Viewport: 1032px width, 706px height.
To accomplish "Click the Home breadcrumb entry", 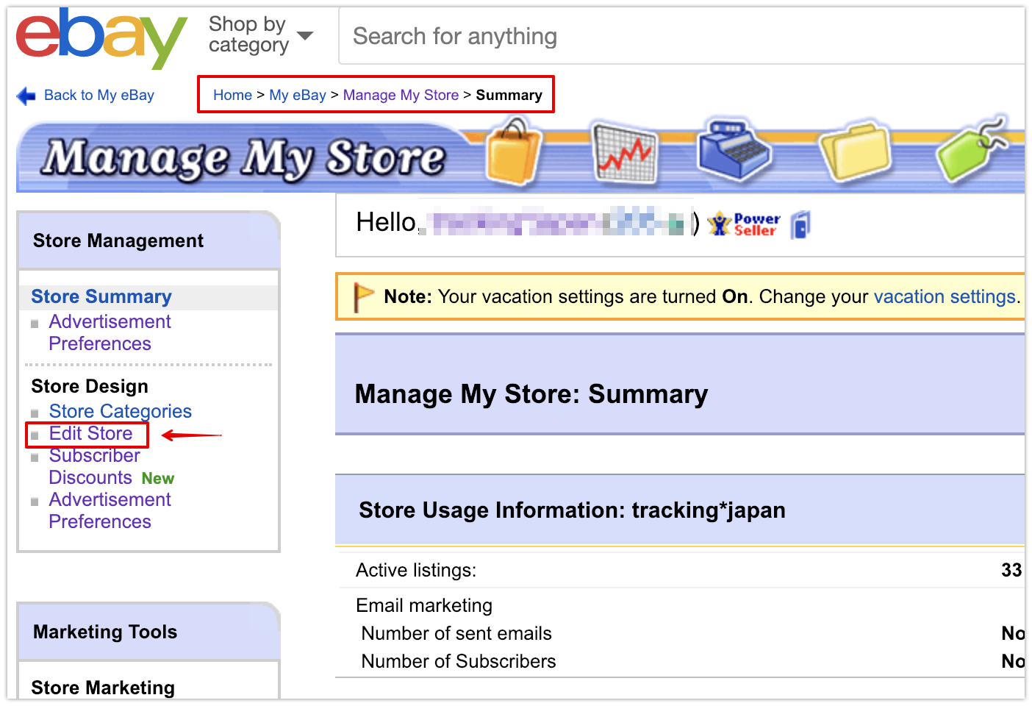I will (x=232, y=95).
